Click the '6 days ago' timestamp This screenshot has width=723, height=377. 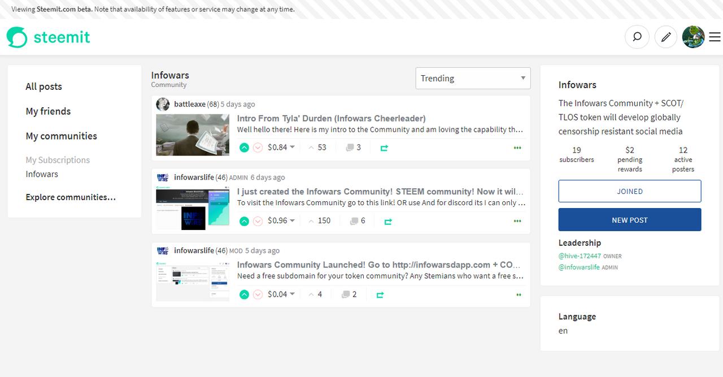pyautogui.click(x=268, y=177)
